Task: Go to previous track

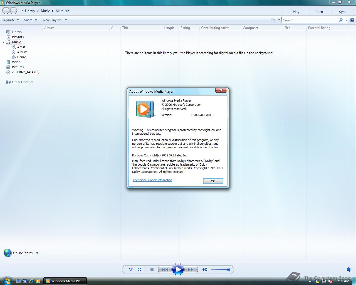Action: click(165, 269)
